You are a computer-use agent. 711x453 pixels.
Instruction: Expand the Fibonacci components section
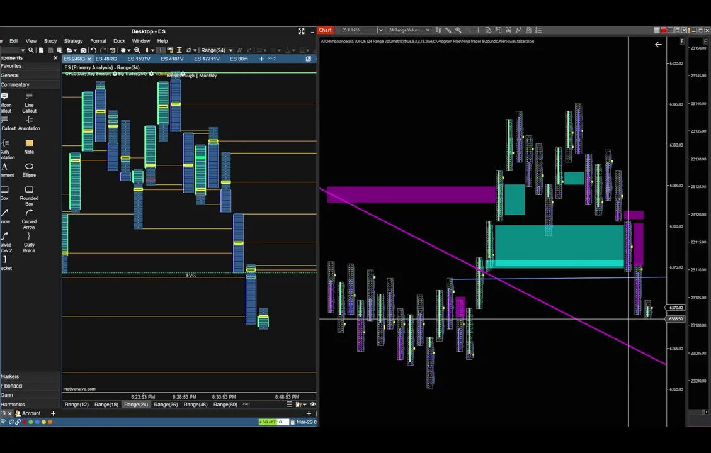pyautogui.click(x=30, y=386)
